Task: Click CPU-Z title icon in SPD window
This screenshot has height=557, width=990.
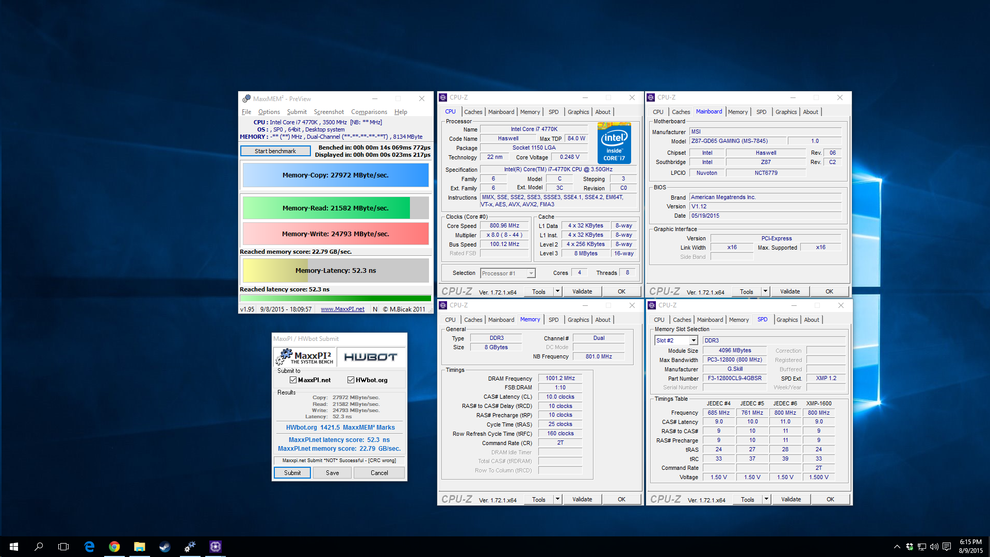Action: point(652,305)
